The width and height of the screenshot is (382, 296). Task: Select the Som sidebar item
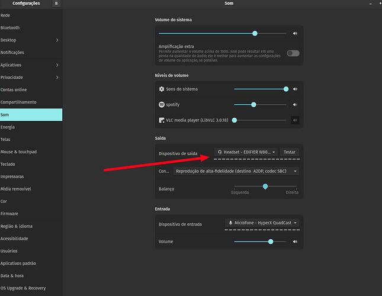(x=31, y=115)
